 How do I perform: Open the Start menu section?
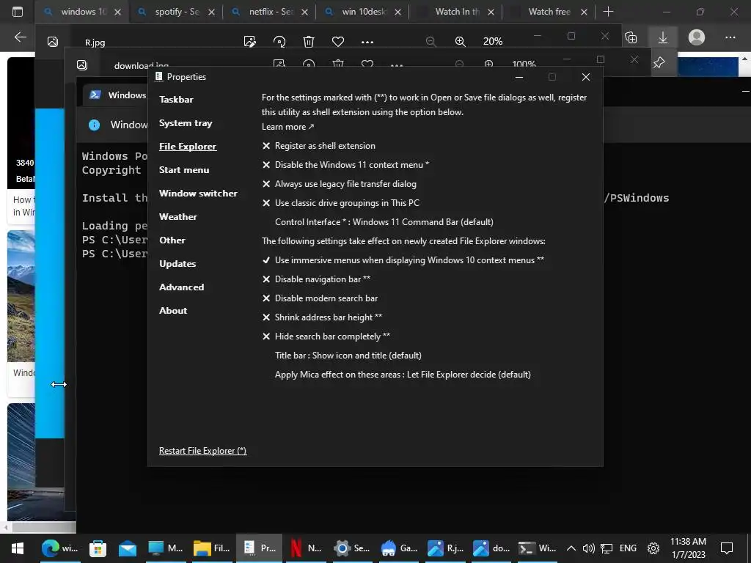pos(184,170)
